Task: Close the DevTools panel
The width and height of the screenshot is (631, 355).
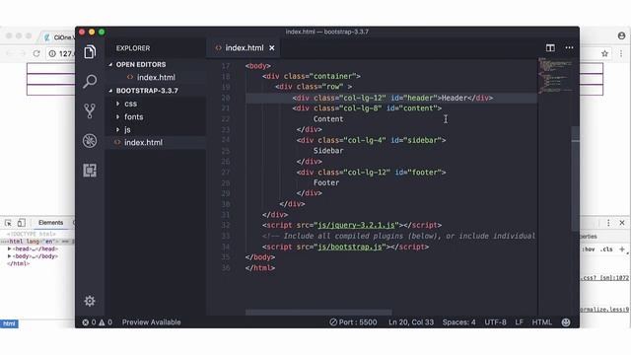Action: (622, 223)
